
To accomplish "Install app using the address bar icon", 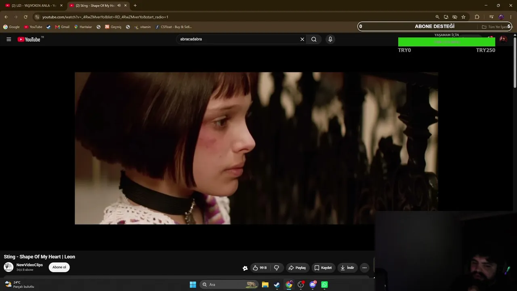I will (x=446, y=17).
